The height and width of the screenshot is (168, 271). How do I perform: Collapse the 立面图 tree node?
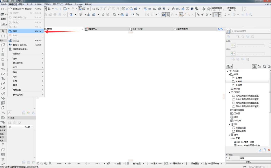point(229,92)
